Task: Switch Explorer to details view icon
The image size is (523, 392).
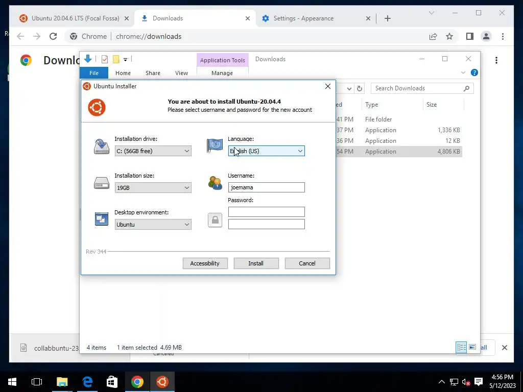Action: (461, 347)
